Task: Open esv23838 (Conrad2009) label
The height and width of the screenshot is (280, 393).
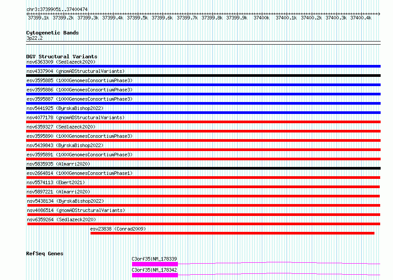Action: pyautogui.click(x=118, y=229)
